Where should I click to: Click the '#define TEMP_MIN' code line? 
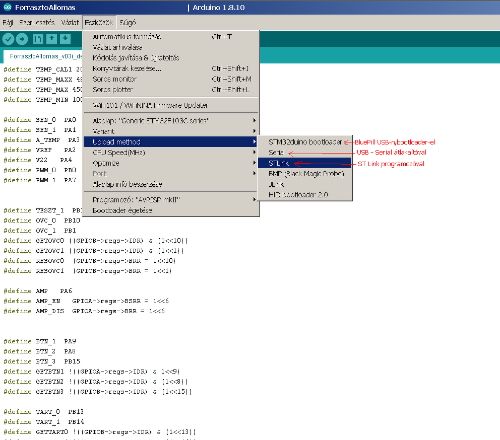pyautogui.click(x=43, y=100)
